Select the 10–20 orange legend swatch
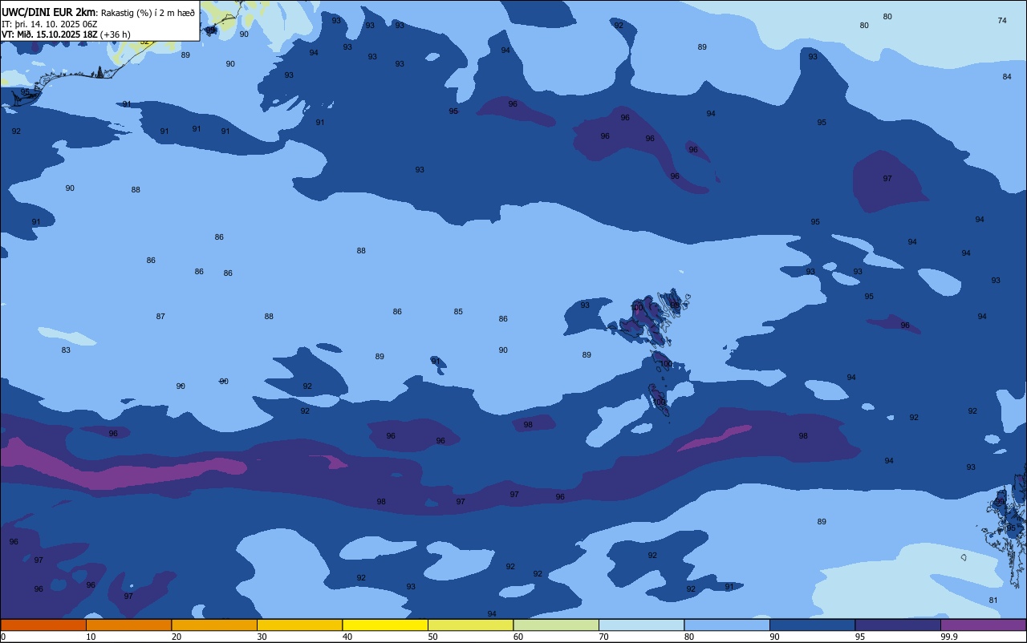This screenshot has width=1027, height=643. point(128,625)
